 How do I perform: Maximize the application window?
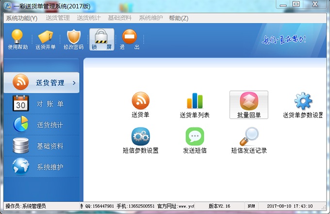tap(297, 4)
